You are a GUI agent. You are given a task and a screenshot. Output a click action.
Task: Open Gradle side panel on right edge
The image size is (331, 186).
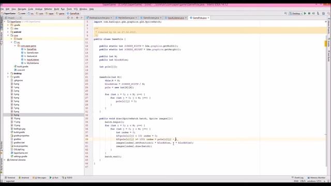pos(329,42)
